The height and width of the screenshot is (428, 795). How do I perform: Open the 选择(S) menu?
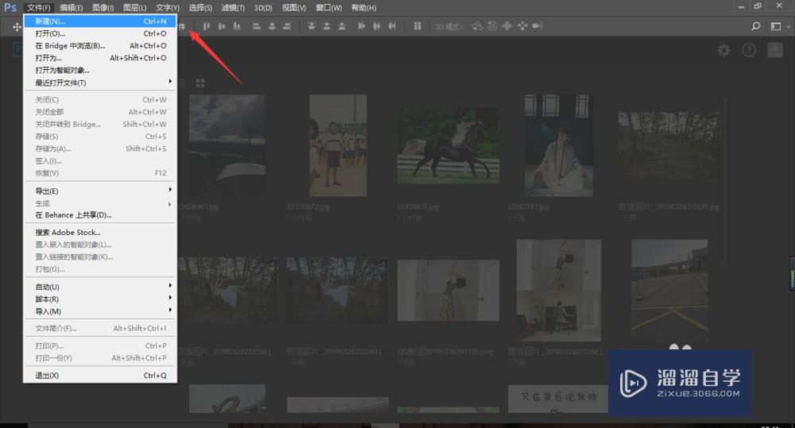pos(200,8)
